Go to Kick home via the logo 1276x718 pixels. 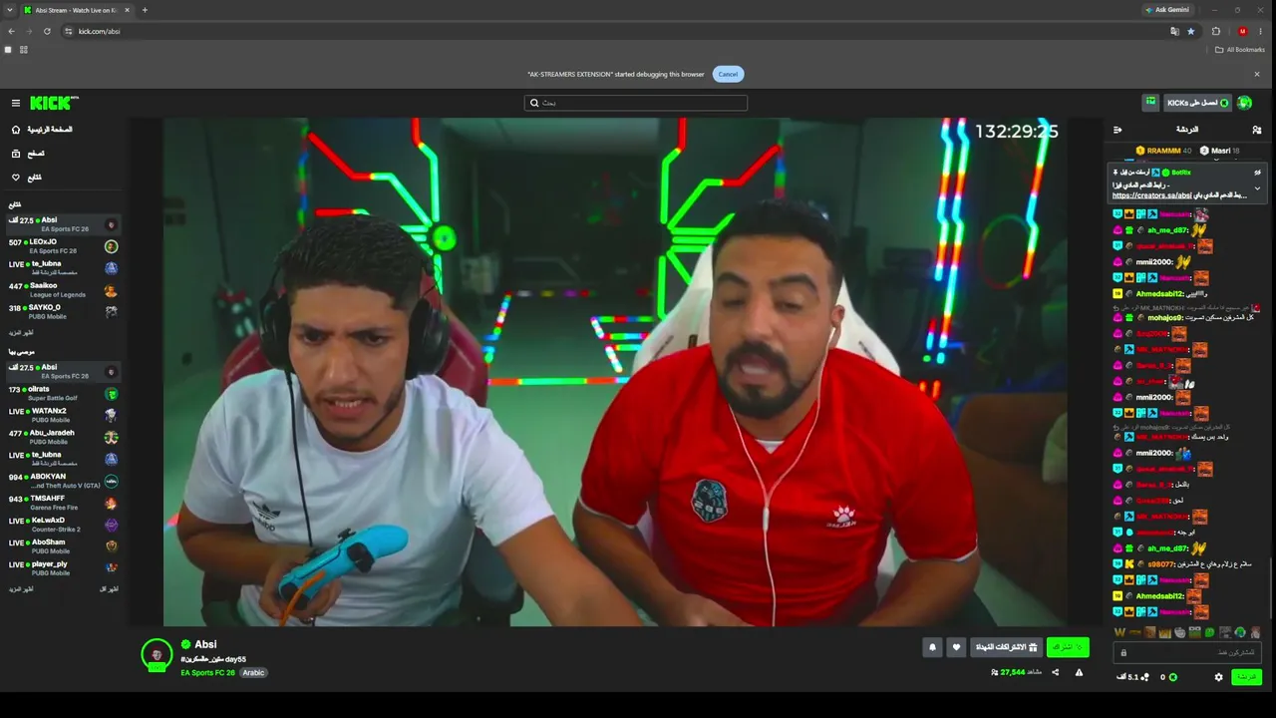point(54,103)
